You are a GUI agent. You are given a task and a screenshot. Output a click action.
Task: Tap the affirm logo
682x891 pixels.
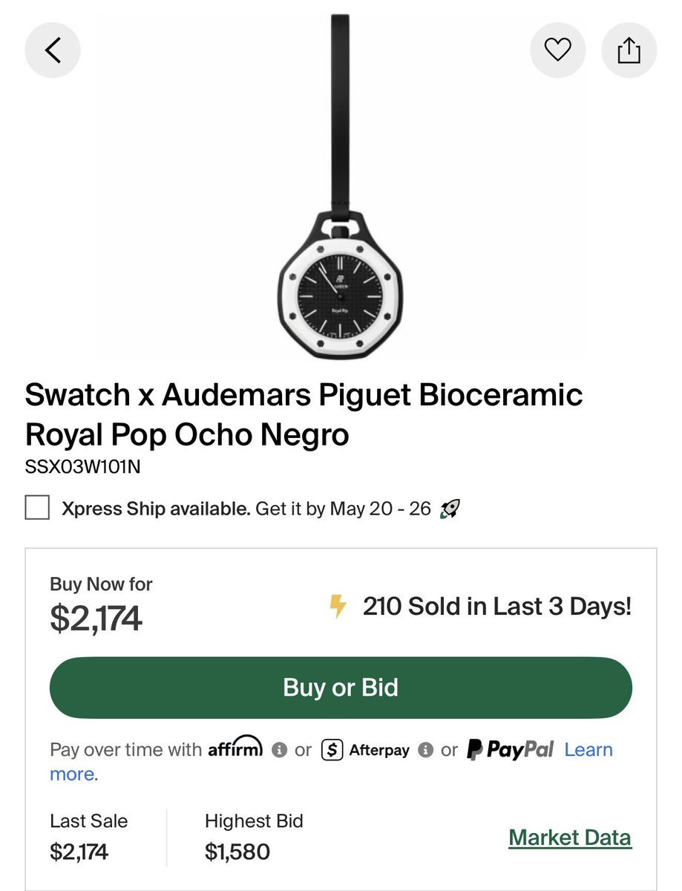pyautogui.click(x=236, y=747)
